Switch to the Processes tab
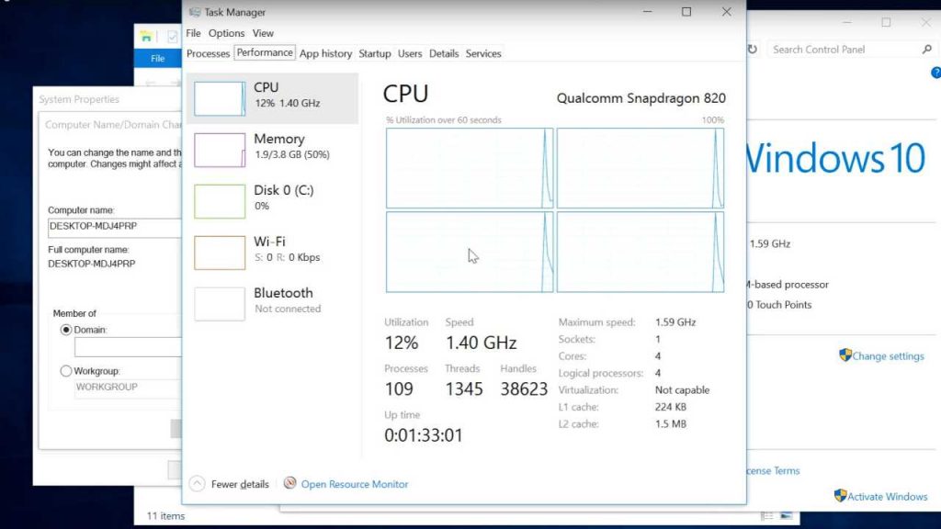Screen dimensions: 941x529 click(208, 53)
